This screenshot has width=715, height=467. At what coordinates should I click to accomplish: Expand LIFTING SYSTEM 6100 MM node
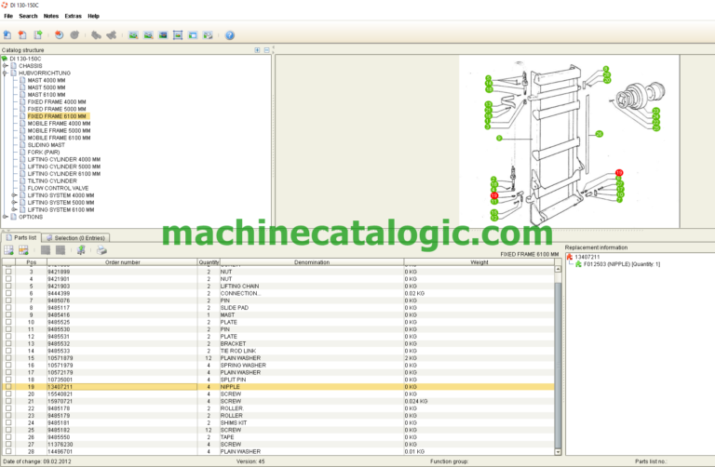[x=14, y=209]
